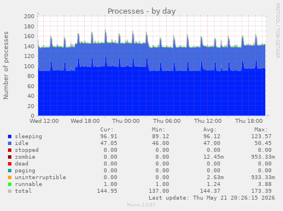283x211 pixels.
Task: Click the total legend color swatch
Action: point(10,191)
